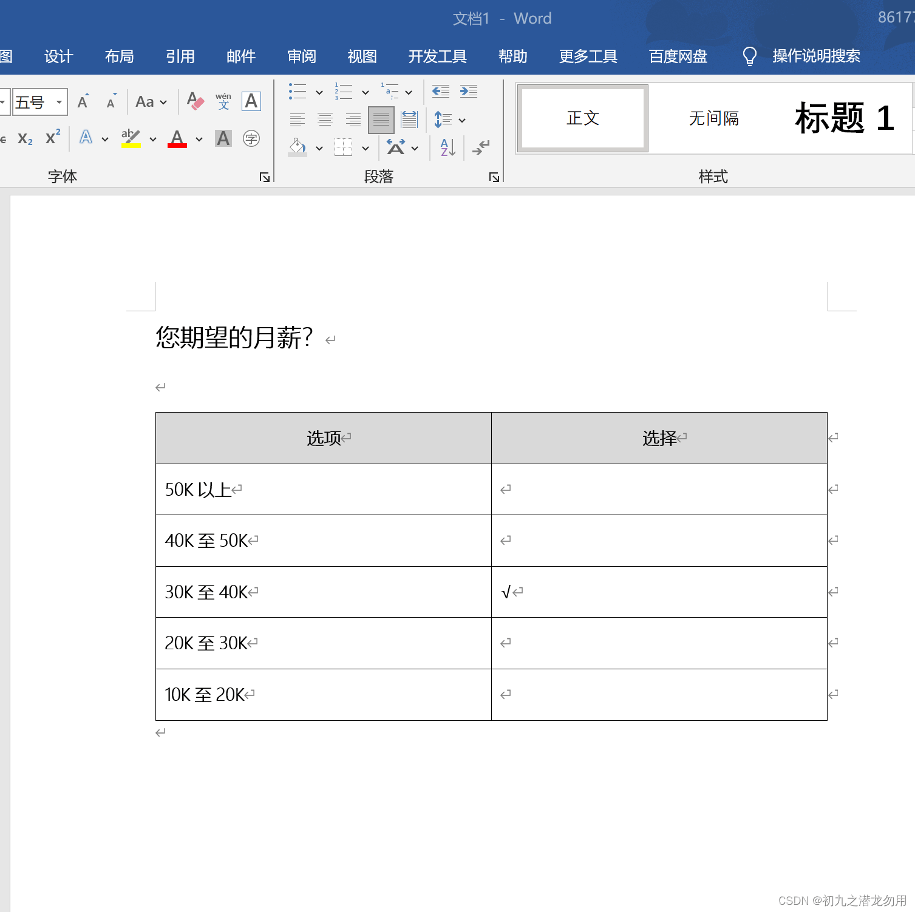Apply superscript formatting
This screenshot has height=912, width=915.
click(53, 138)
